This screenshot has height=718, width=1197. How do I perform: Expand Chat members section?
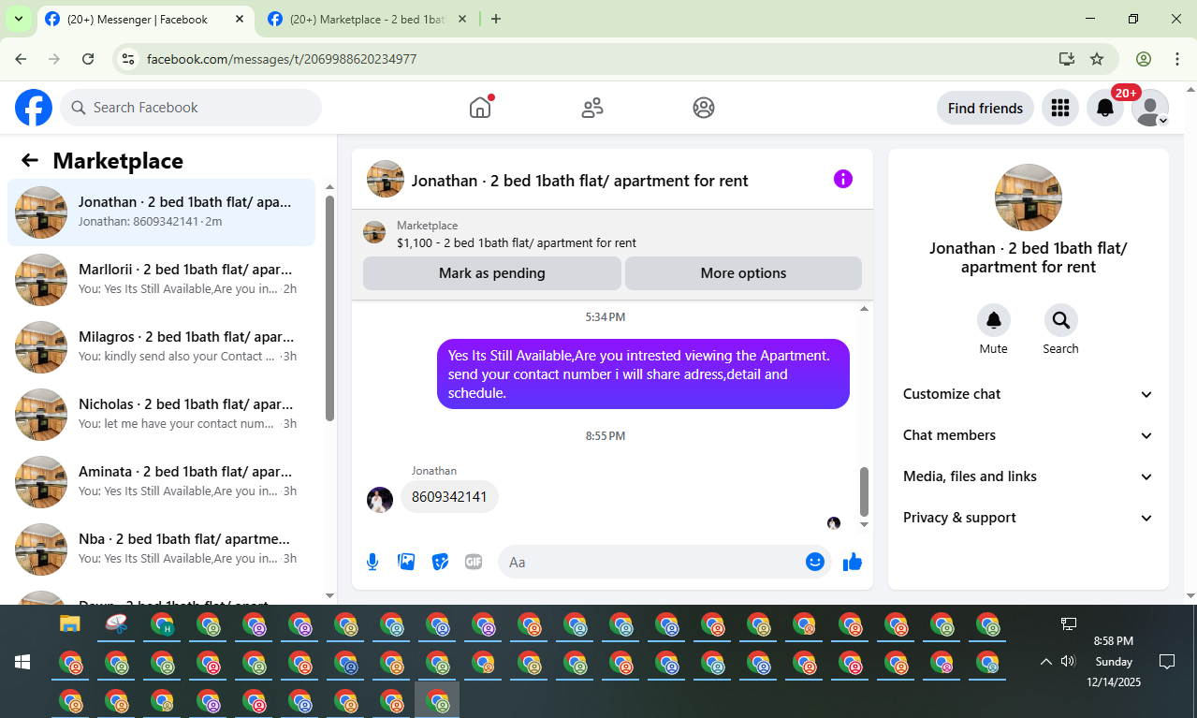click(x=1029, y=435)
